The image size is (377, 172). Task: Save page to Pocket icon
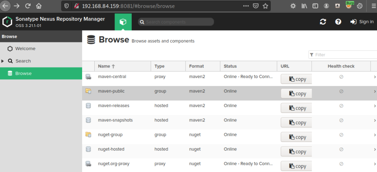256,6
